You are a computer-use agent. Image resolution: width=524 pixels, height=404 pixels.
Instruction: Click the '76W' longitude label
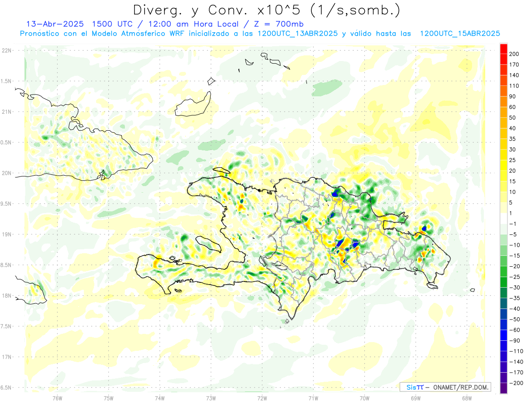point(57,398)
